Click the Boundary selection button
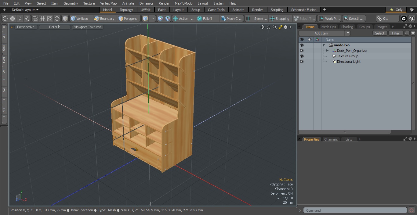The width and height of the screenshot is (417, 215). pyautogui.click(x=104, y=19)
